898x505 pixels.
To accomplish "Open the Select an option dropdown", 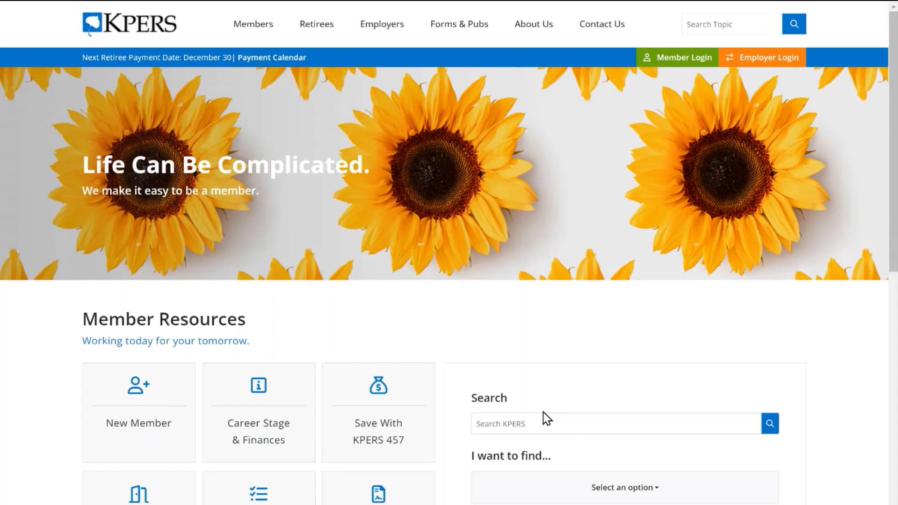I will click(624, 487).
